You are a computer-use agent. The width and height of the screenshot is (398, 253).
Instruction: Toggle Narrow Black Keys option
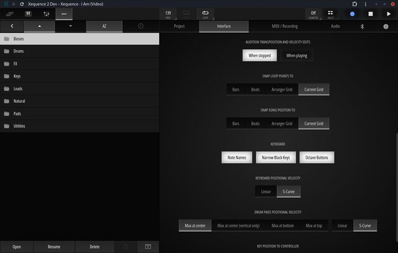click(275, 158)
